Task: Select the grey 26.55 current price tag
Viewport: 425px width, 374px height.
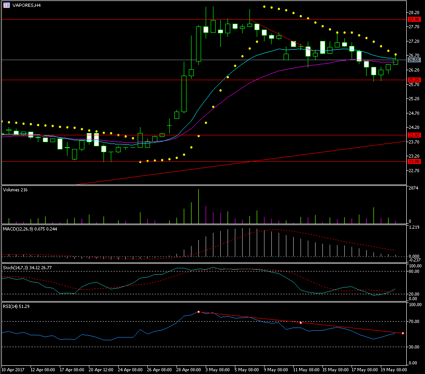Action: click(414, 60)
